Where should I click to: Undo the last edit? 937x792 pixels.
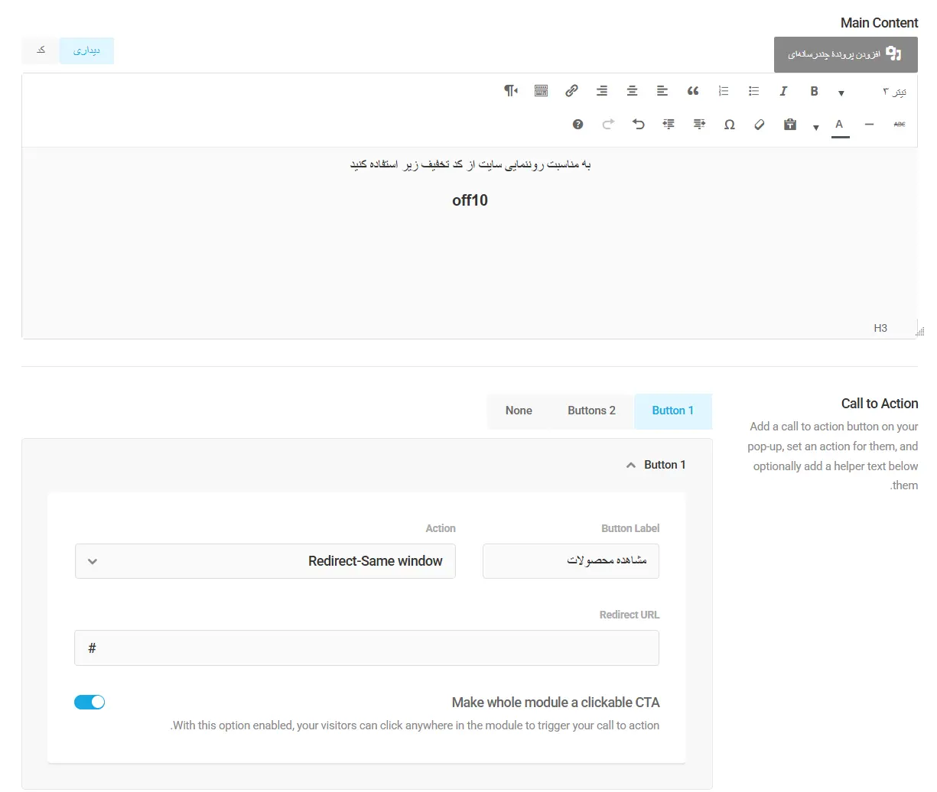639,124
